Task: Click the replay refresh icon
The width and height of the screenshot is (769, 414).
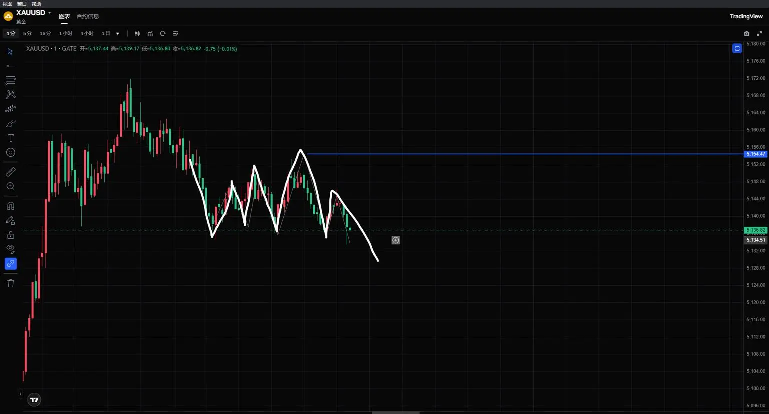Action: [x=163, y=34]
